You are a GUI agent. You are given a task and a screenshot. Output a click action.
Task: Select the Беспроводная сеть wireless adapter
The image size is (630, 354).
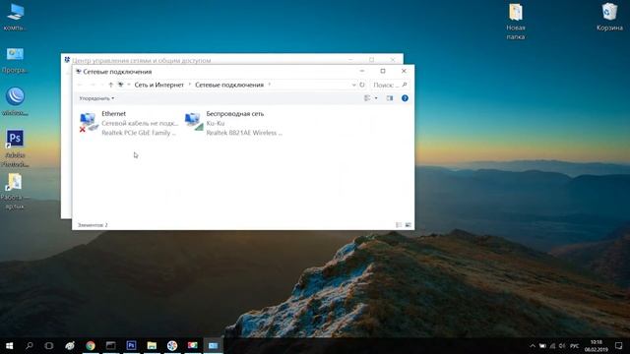pyautogui.click(x=233, y=123)
